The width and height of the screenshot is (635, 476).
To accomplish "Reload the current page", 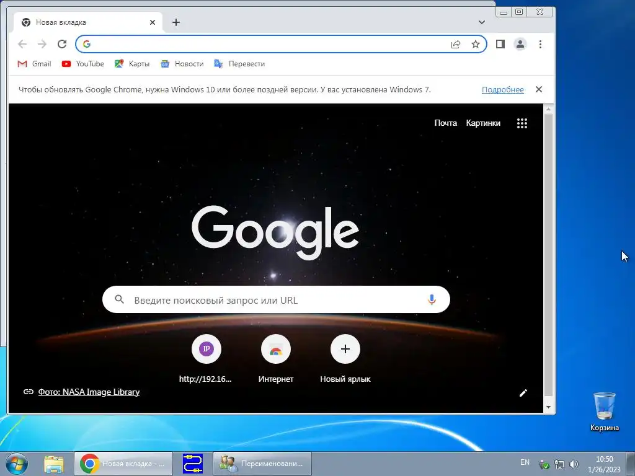I will pos(62,44).
